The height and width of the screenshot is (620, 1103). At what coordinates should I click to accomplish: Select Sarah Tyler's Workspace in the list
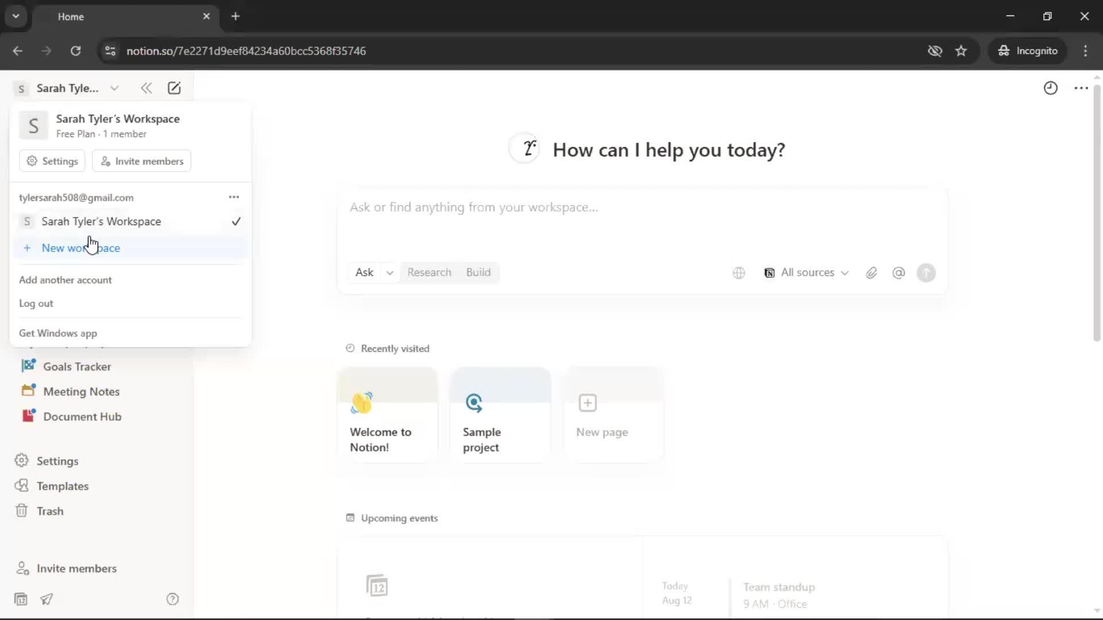point(130,222)
